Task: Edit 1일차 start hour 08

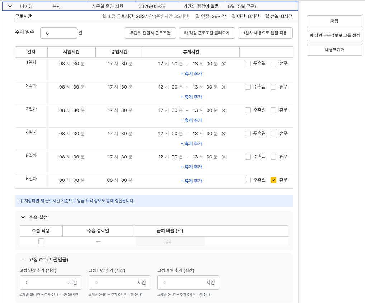Action: pyautogui.click(x=62, y=64)
